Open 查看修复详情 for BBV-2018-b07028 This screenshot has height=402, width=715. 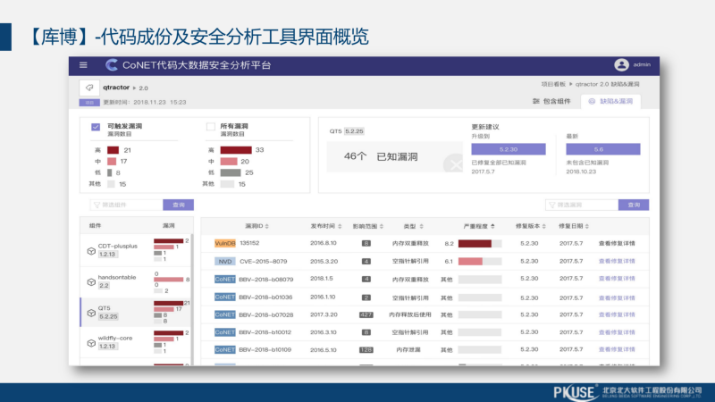pos(617,314)
